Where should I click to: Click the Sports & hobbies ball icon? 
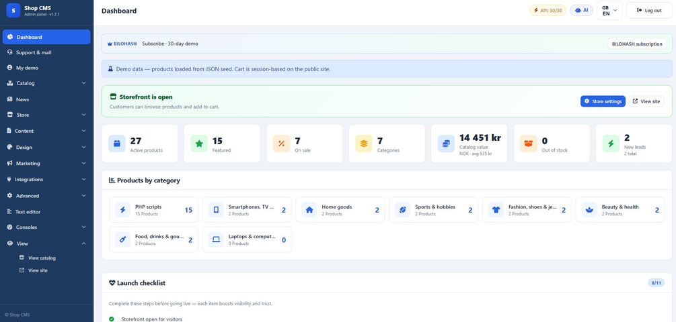click(403, 210)
